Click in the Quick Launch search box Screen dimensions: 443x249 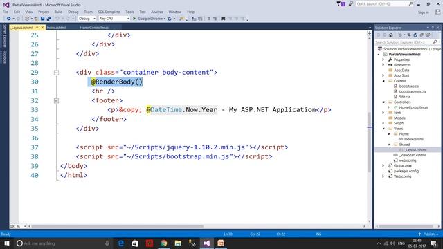point(385,4)
